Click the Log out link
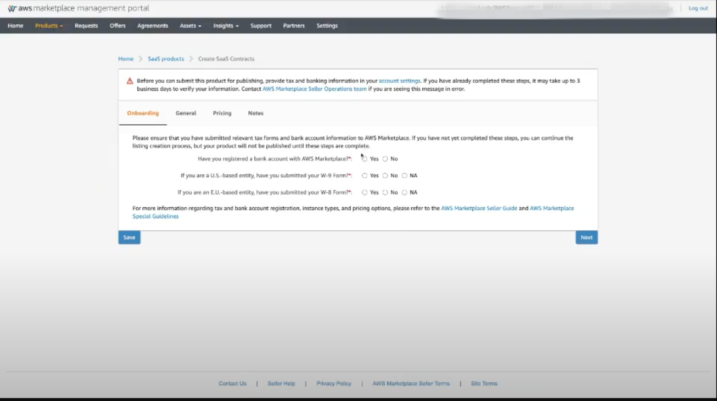This screenshot has height=401, width=717. [698, 8]
